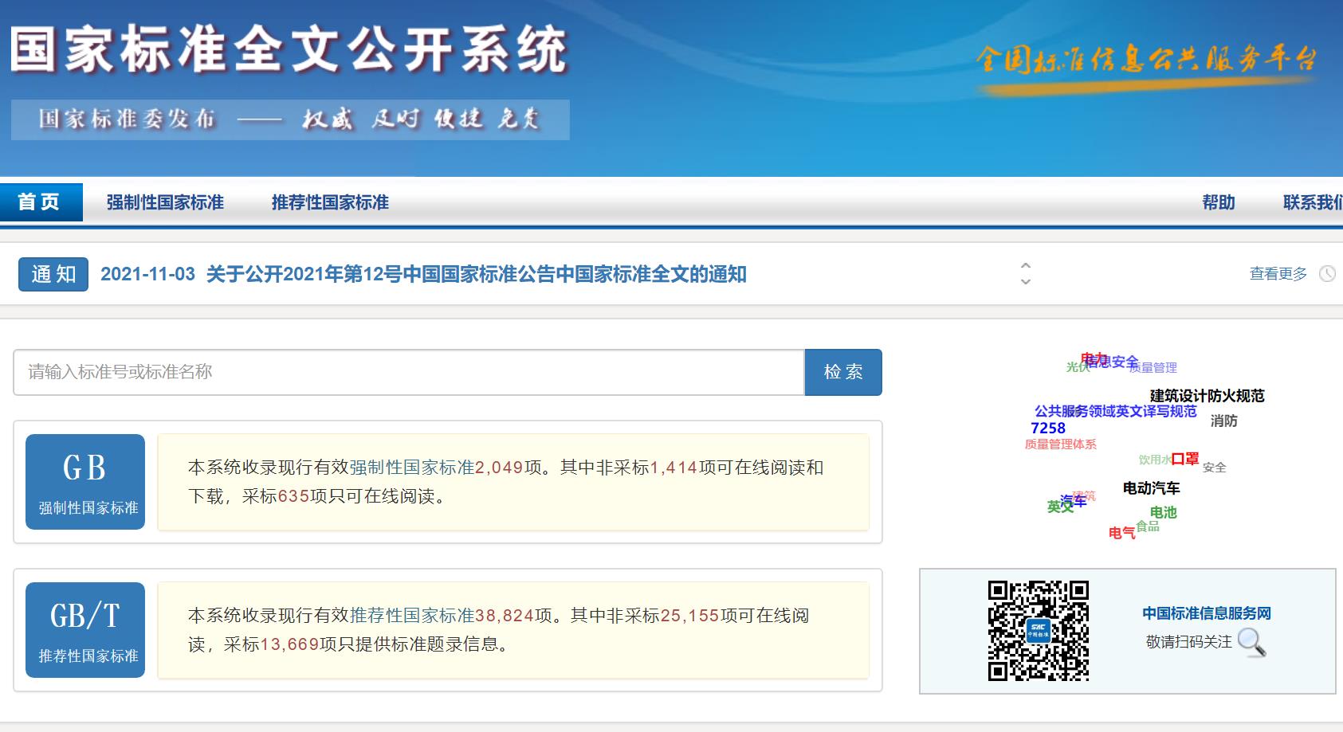The height and width of the screenshot is (732, 1343).
Task: Open the 首页 home tab
Action: click(x=40, y=202)
